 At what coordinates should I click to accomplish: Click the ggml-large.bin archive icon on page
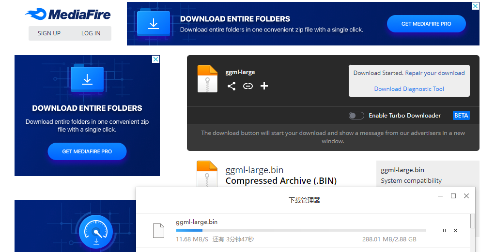[207, 174]
